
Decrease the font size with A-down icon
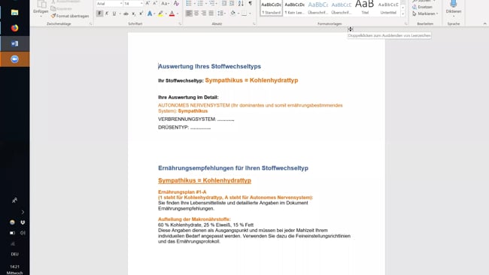coord(155,4)
